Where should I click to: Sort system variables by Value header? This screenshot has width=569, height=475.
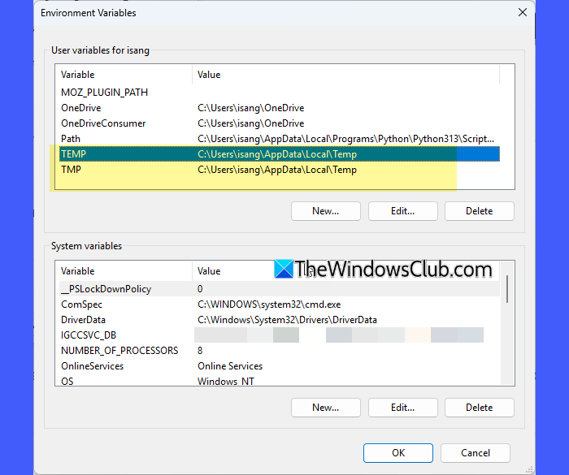click(345, 271)
